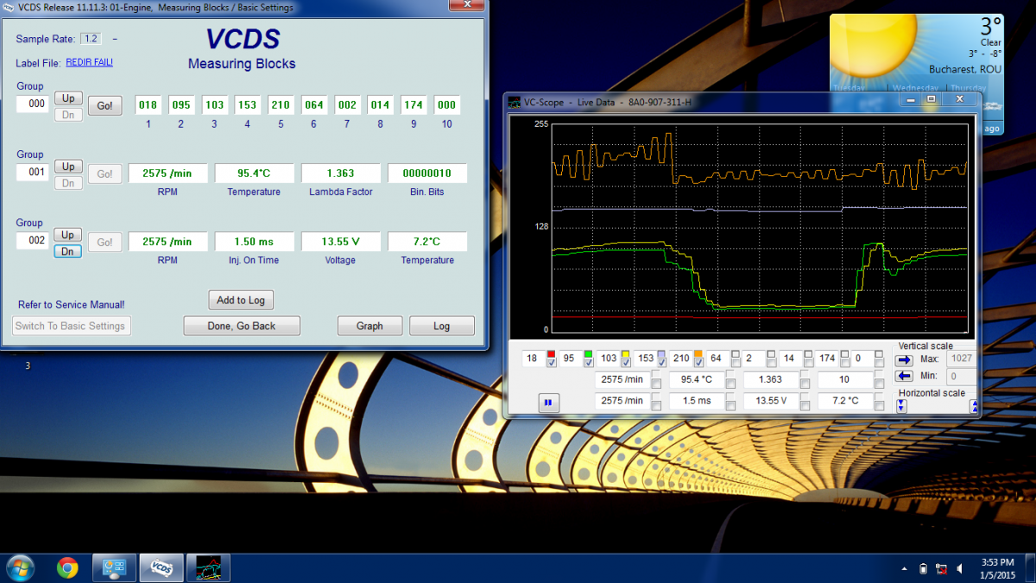Click the Group 001 number field
This screenshot has height=583, width=1036.
[33, 173]
